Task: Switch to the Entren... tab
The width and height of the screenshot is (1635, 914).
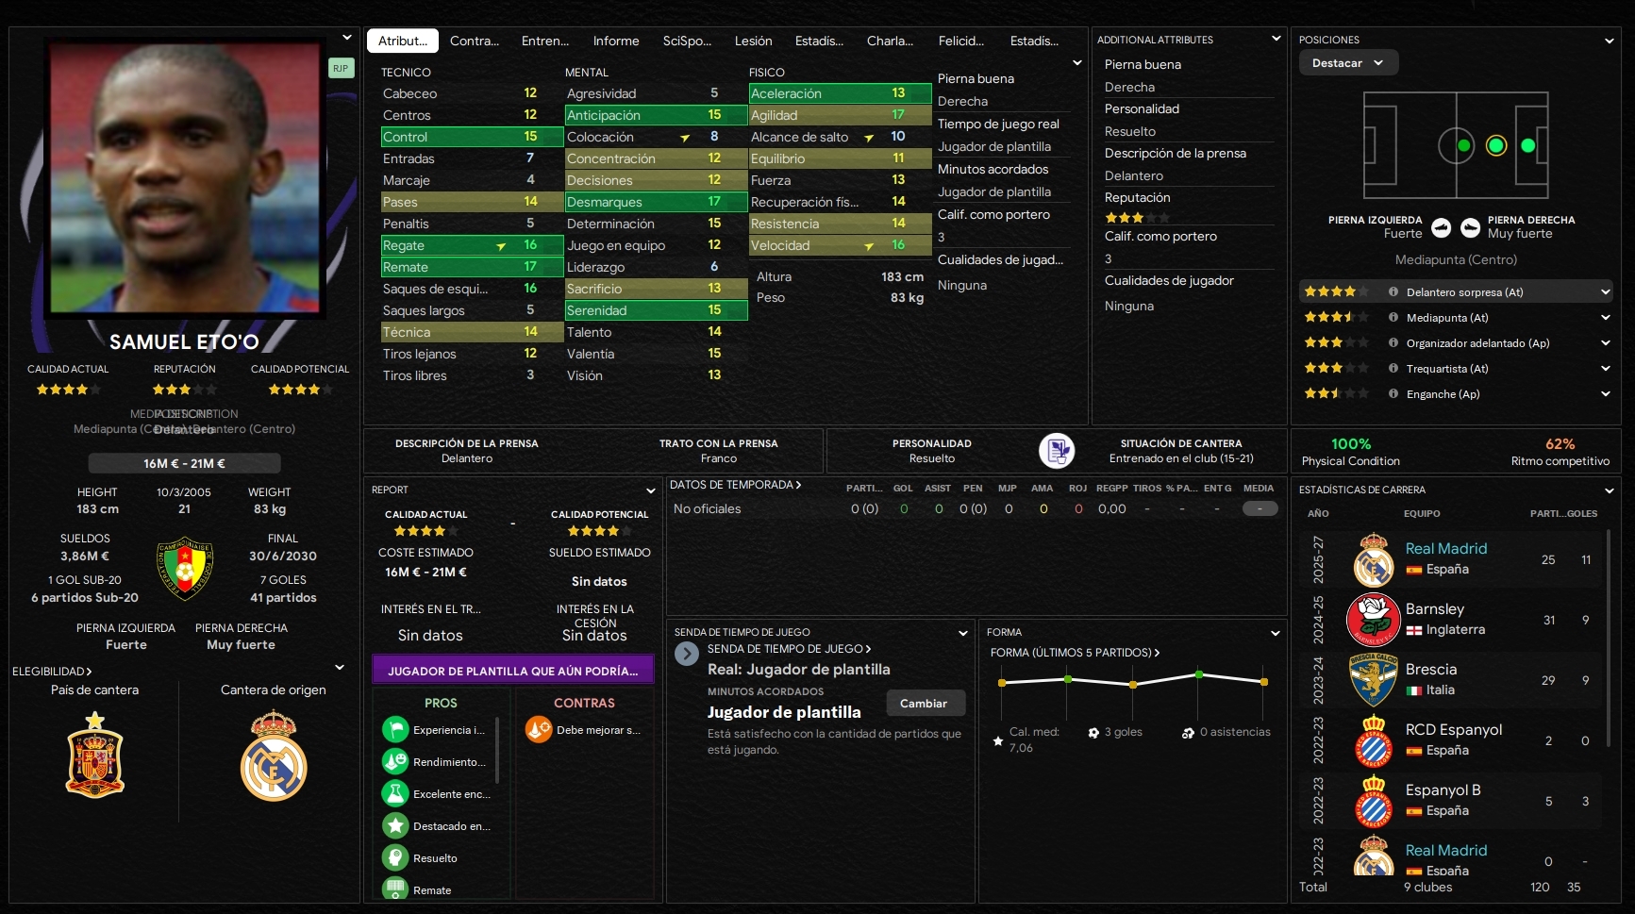Action: pos(545,41)
